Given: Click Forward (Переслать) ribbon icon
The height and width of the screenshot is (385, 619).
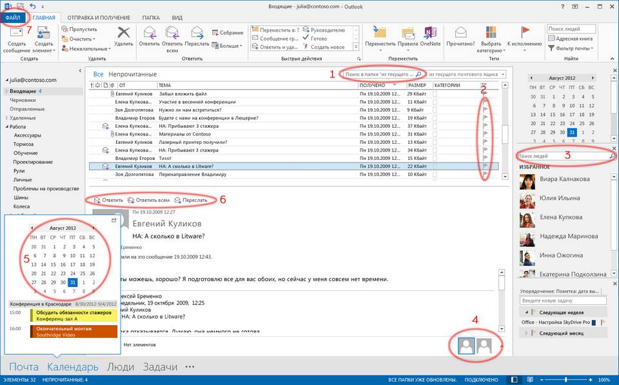Looking at the screenshot, I should tap(197, 32).
